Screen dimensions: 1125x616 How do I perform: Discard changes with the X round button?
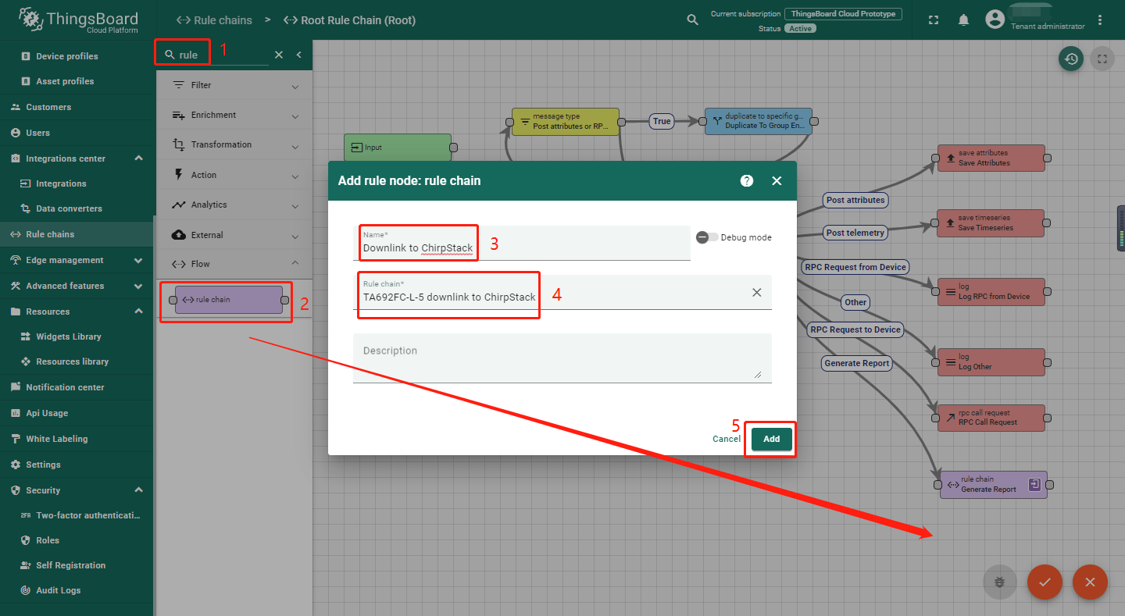[1090, 582]
